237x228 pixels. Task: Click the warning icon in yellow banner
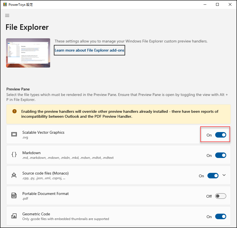pyautogui.click(x=15, y=111)
